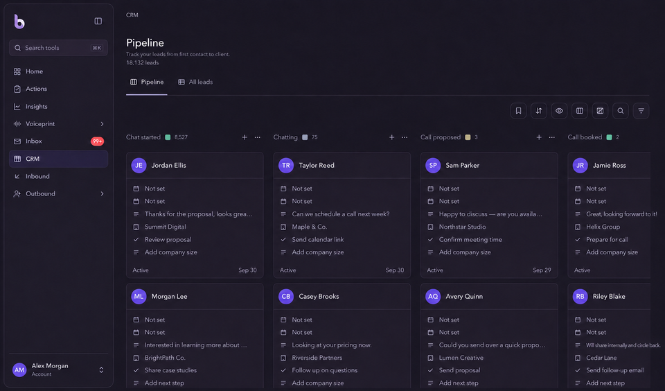Expand the Voiceprint submenu chevron
This screenshot has width=665, height=391.
(102, 124)
